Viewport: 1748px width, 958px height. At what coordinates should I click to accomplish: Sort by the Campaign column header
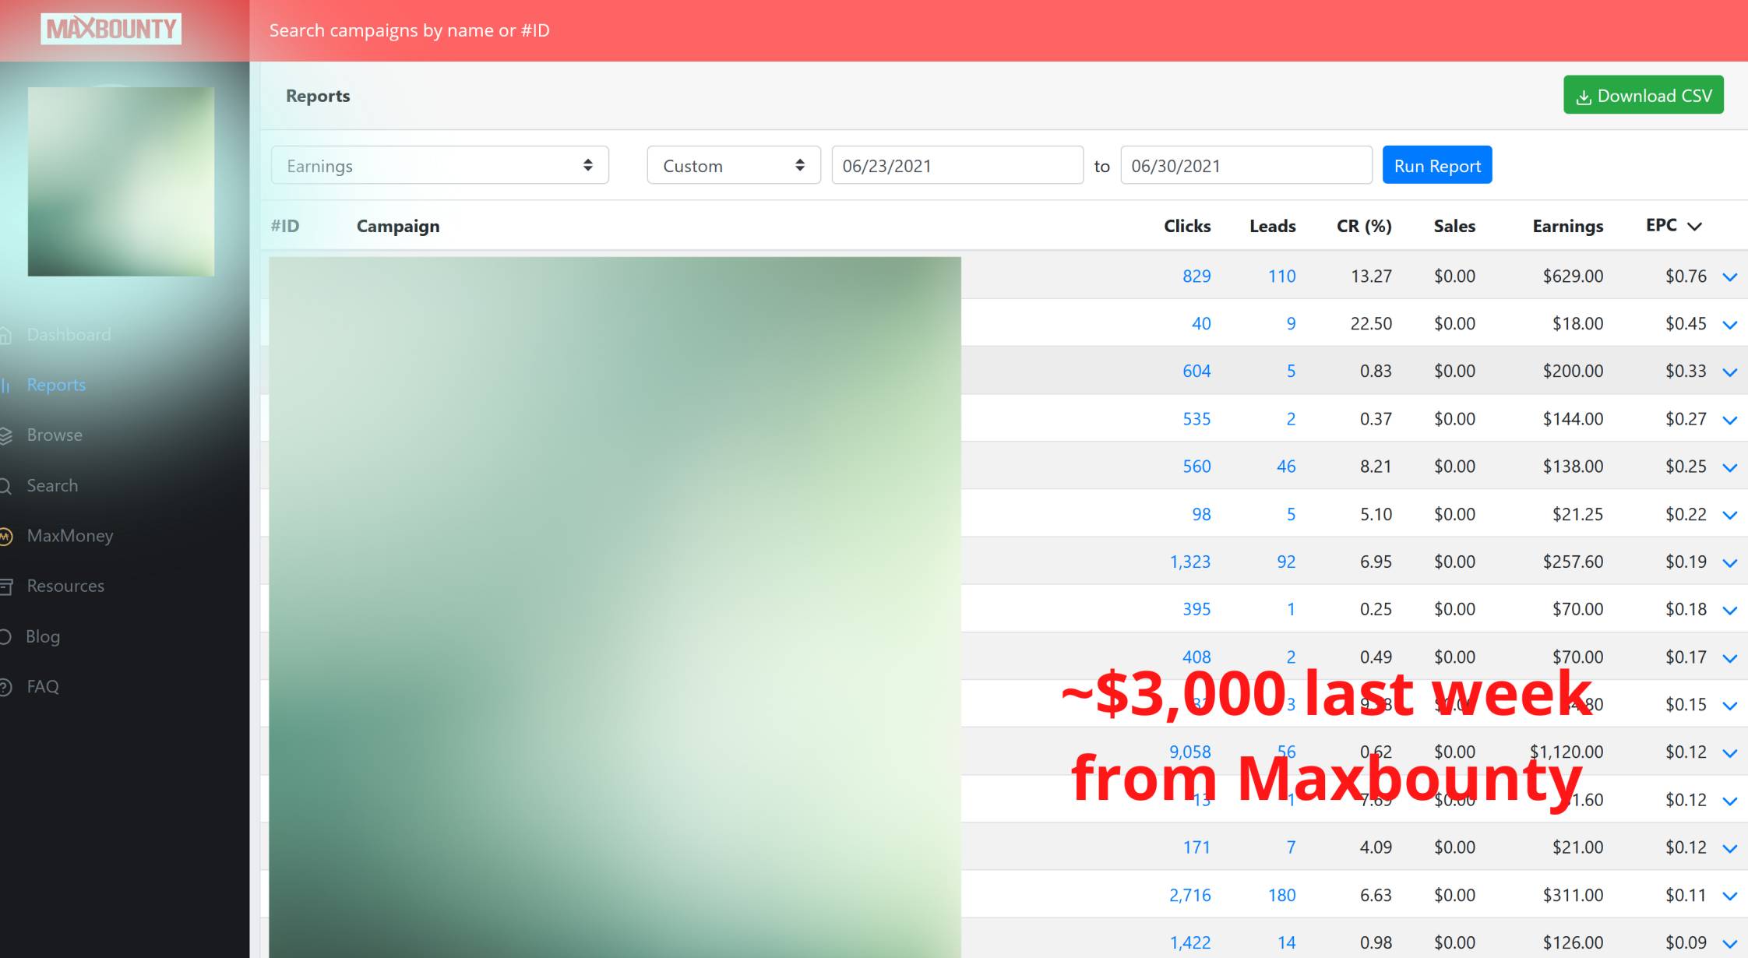tap(398, 226)
